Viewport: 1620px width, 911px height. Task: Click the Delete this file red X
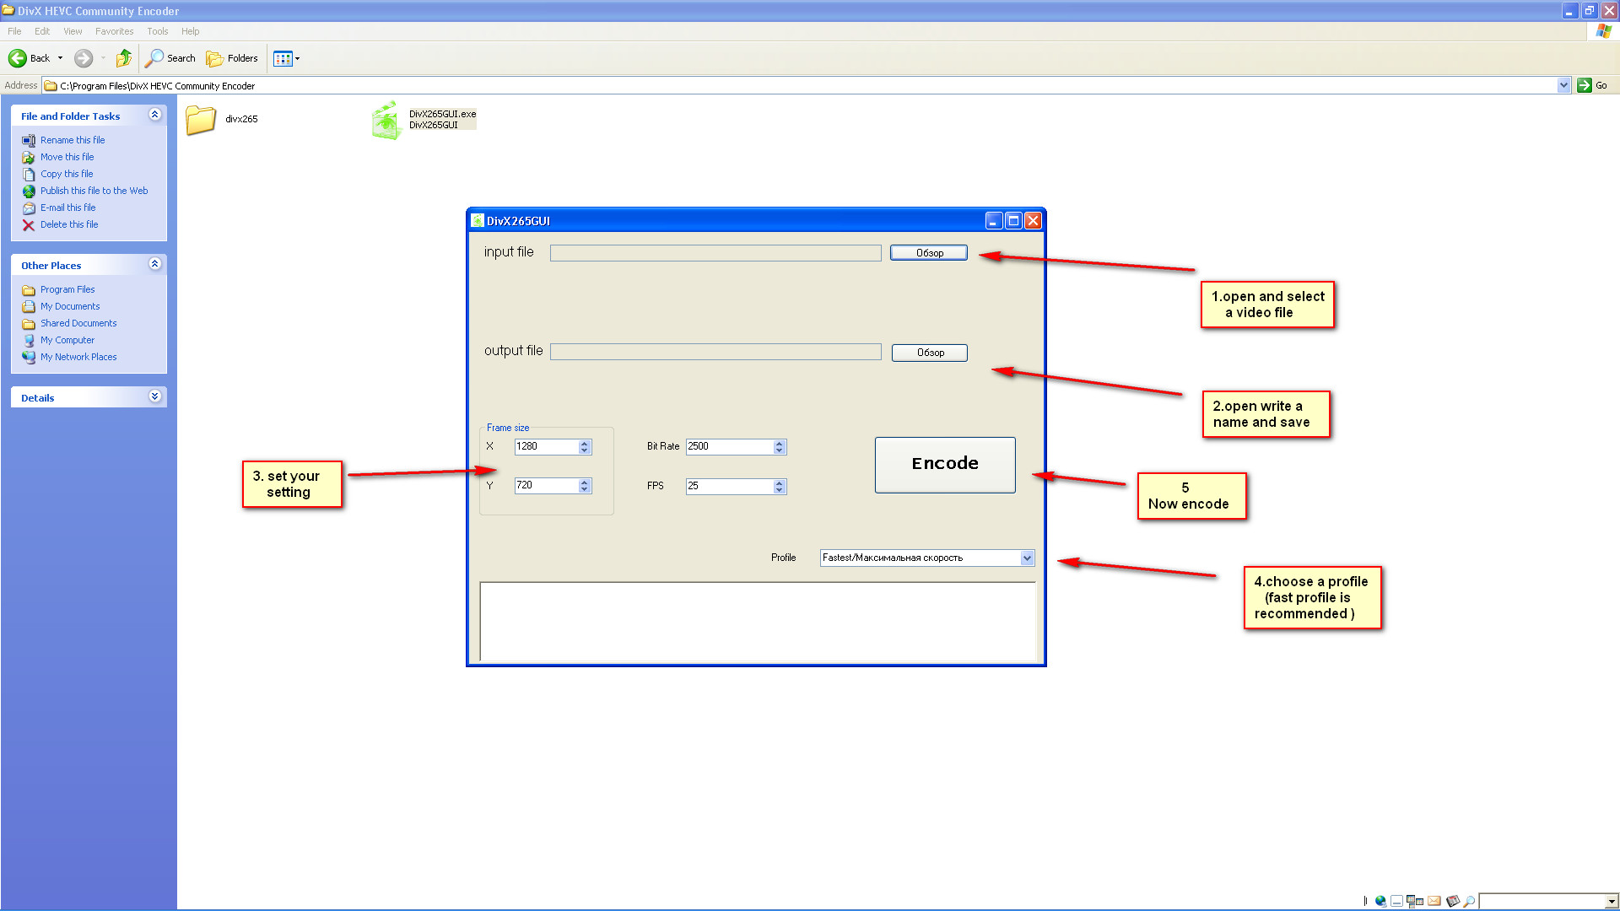[29, 225]
